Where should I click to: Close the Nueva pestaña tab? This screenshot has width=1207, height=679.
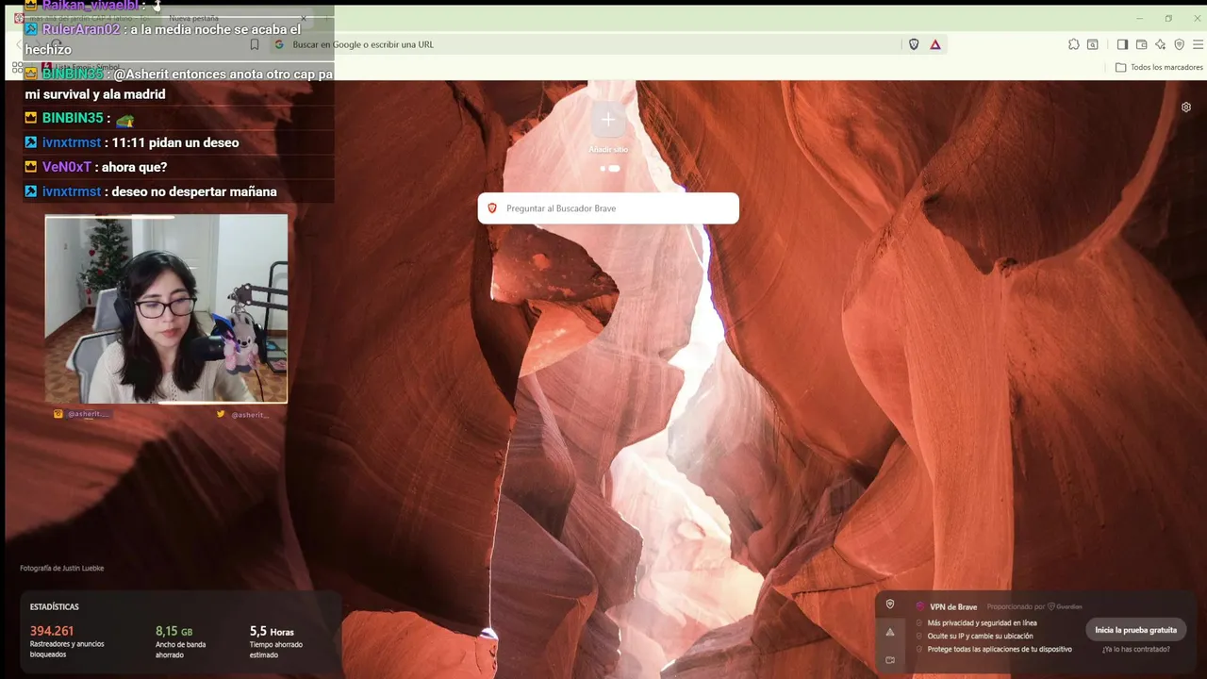(304, 18)
